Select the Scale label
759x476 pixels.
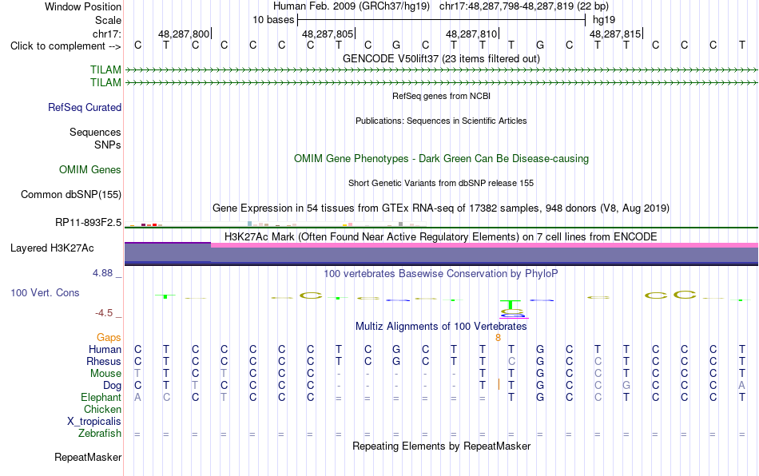pyautogui.click(x=108, y=20)
